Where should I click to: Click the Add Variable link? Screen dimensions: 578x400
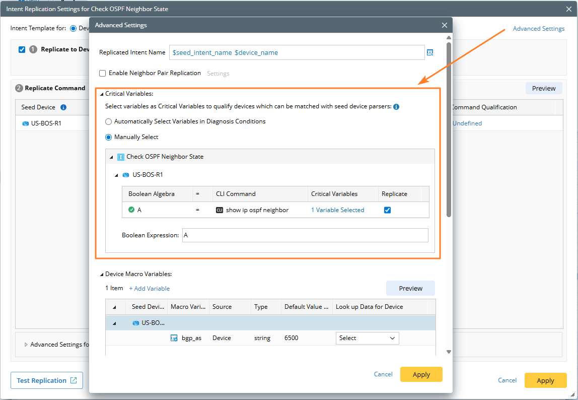point(150,289)
